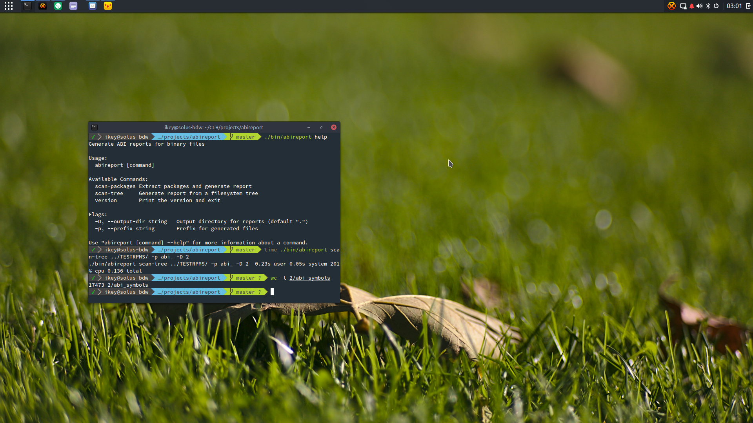Switch to the terminal app in panel
Image resolution: width=753 pixels, height=423 pixels.
[27, 6]
